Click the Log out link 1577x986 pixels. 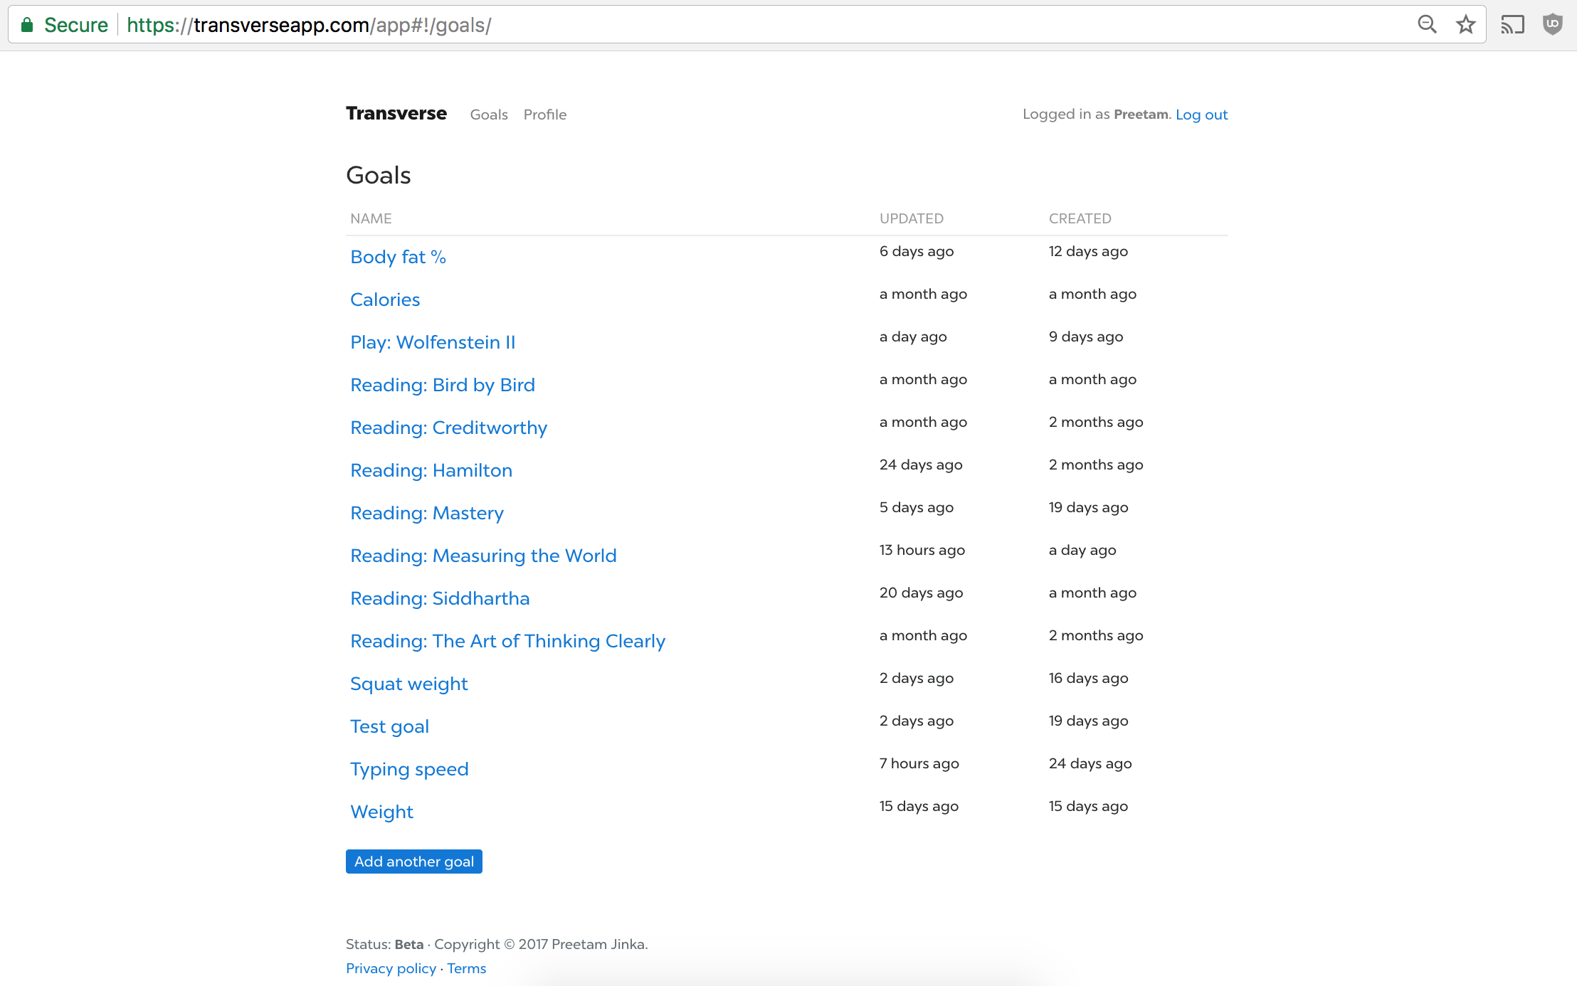pos(1201,115)
